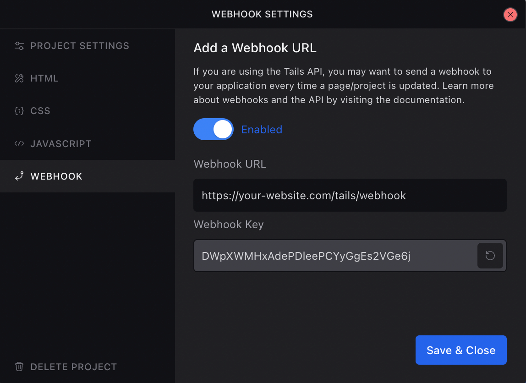Click the trash can icon
The height and width of the screenshot is (383, 526).
coord(19,367)
